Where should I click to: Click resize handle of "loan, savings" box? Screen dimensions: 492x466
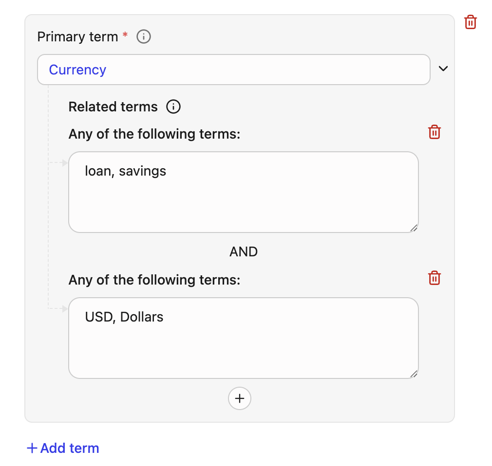pos(414,228)
